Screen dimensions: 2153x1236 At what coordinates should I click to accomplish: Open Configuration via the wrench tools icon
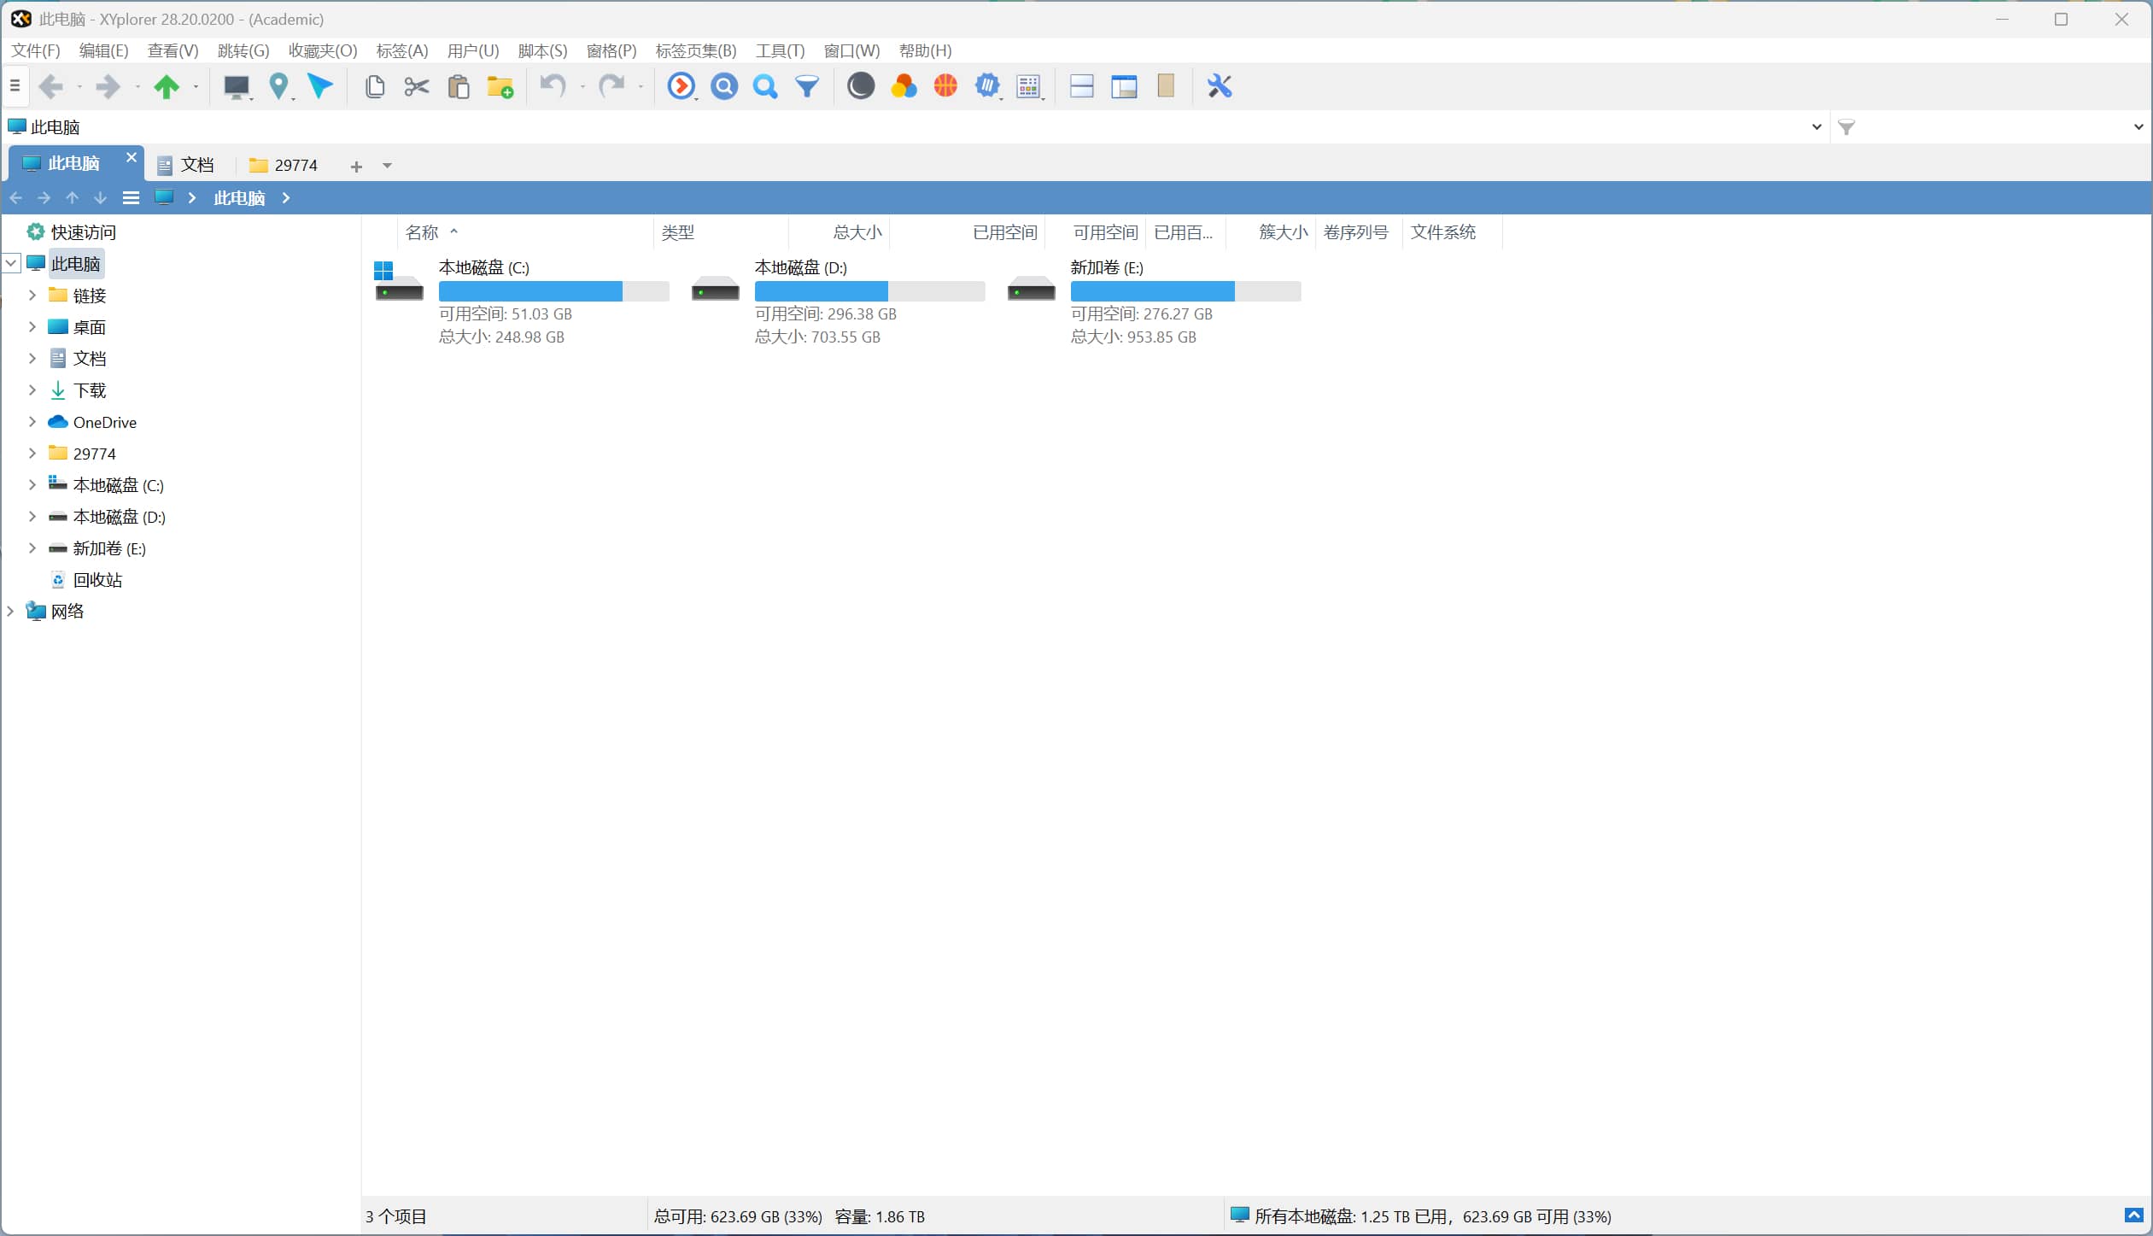click(1220, 86)
